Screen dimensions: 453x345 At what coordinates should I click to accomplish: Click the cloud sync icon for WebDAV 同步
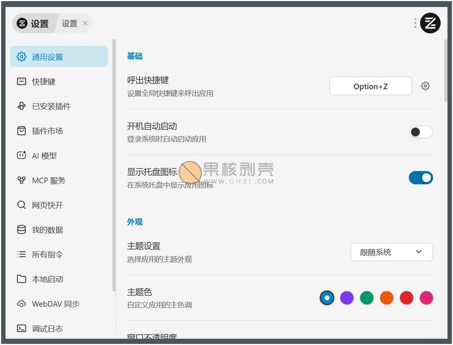(22, 304)
